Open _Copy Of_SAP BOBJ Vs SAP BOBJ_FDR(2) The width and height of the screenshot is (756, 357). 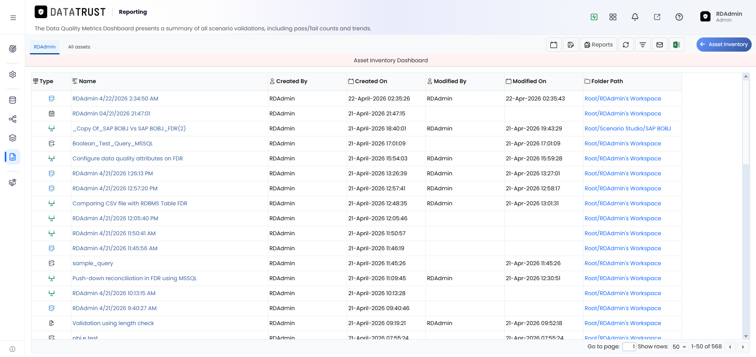tap(129, 128)
